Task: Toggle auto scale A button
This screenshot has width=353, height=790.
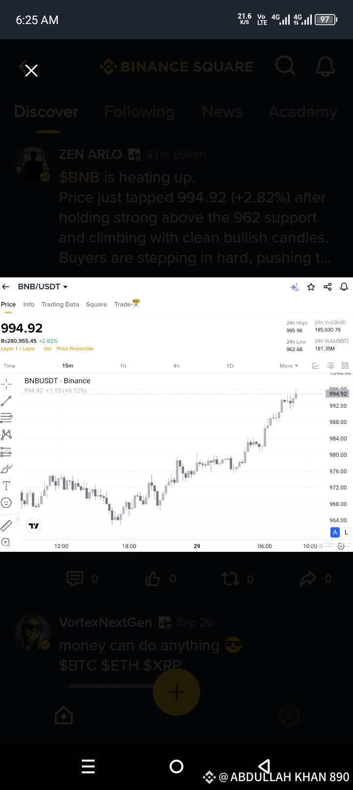Action: coord(335,532)
